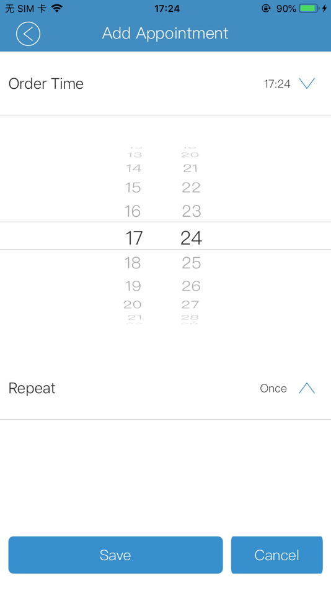Pick minute 22 in the picker

click(192, 188)
